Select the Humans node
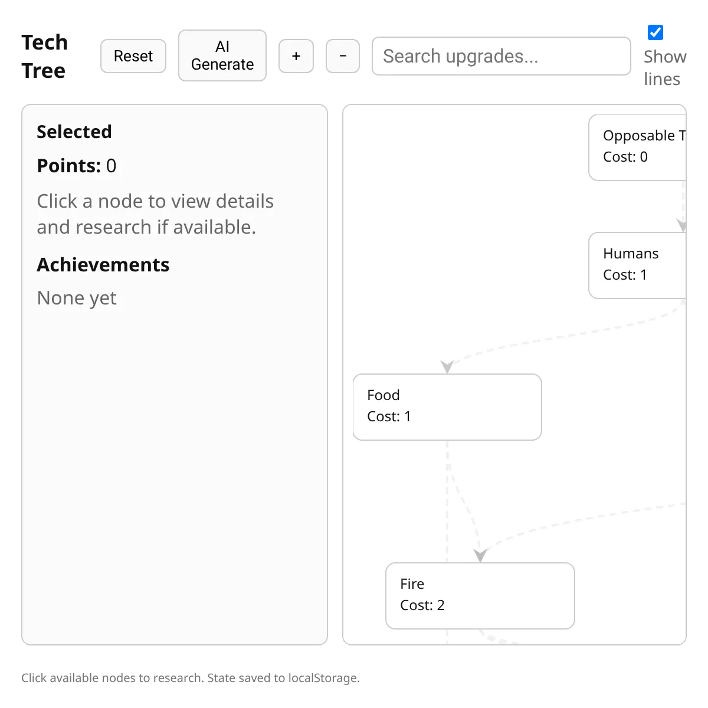The image size is (708, 708). [638, 265]
